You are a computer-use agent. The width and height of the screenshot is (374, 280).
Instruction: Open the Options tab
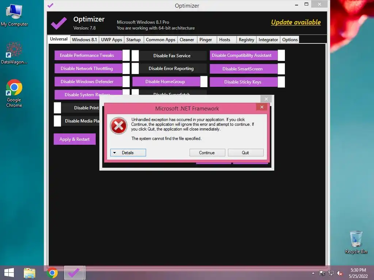pos(290,39)
